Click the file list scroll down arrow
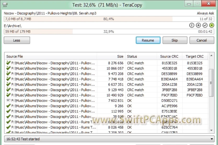The height and width of the screenshot is (145, 218). [x=211, y=130]
